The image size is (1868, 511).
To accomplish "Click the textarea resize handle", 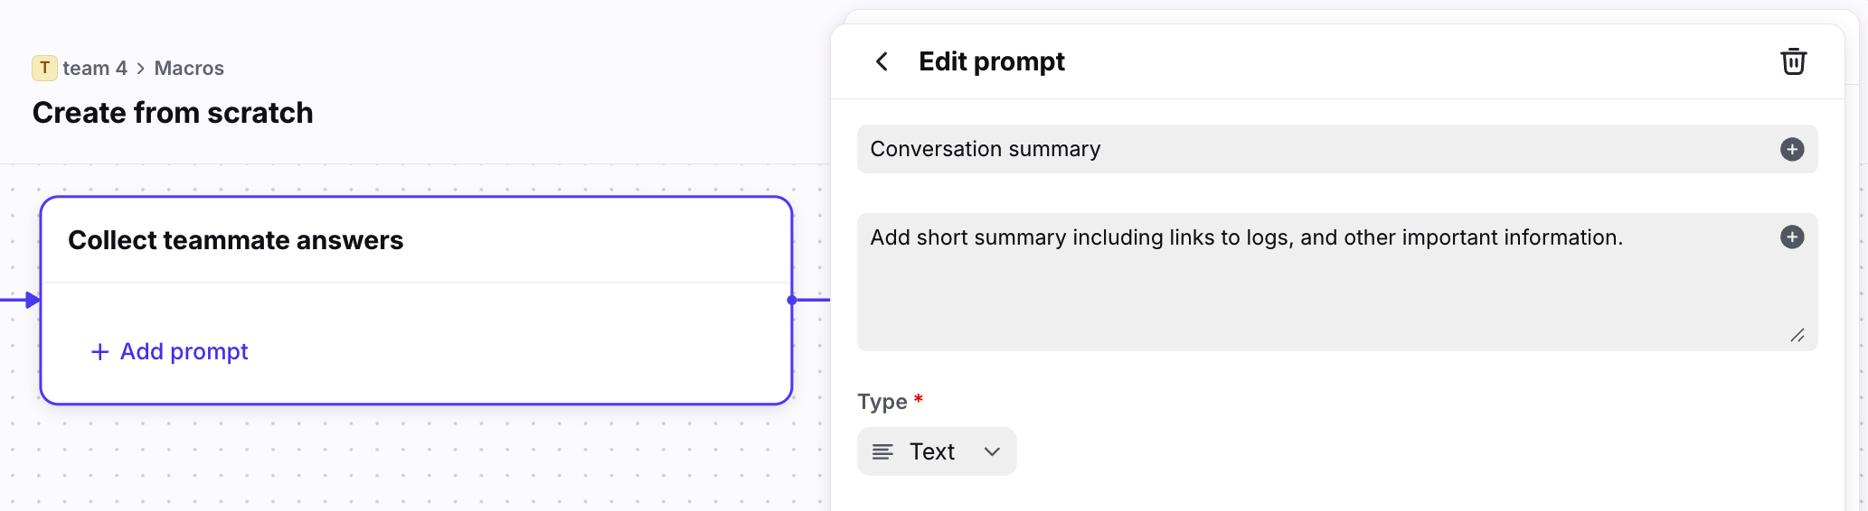I will coord(1797,335).
